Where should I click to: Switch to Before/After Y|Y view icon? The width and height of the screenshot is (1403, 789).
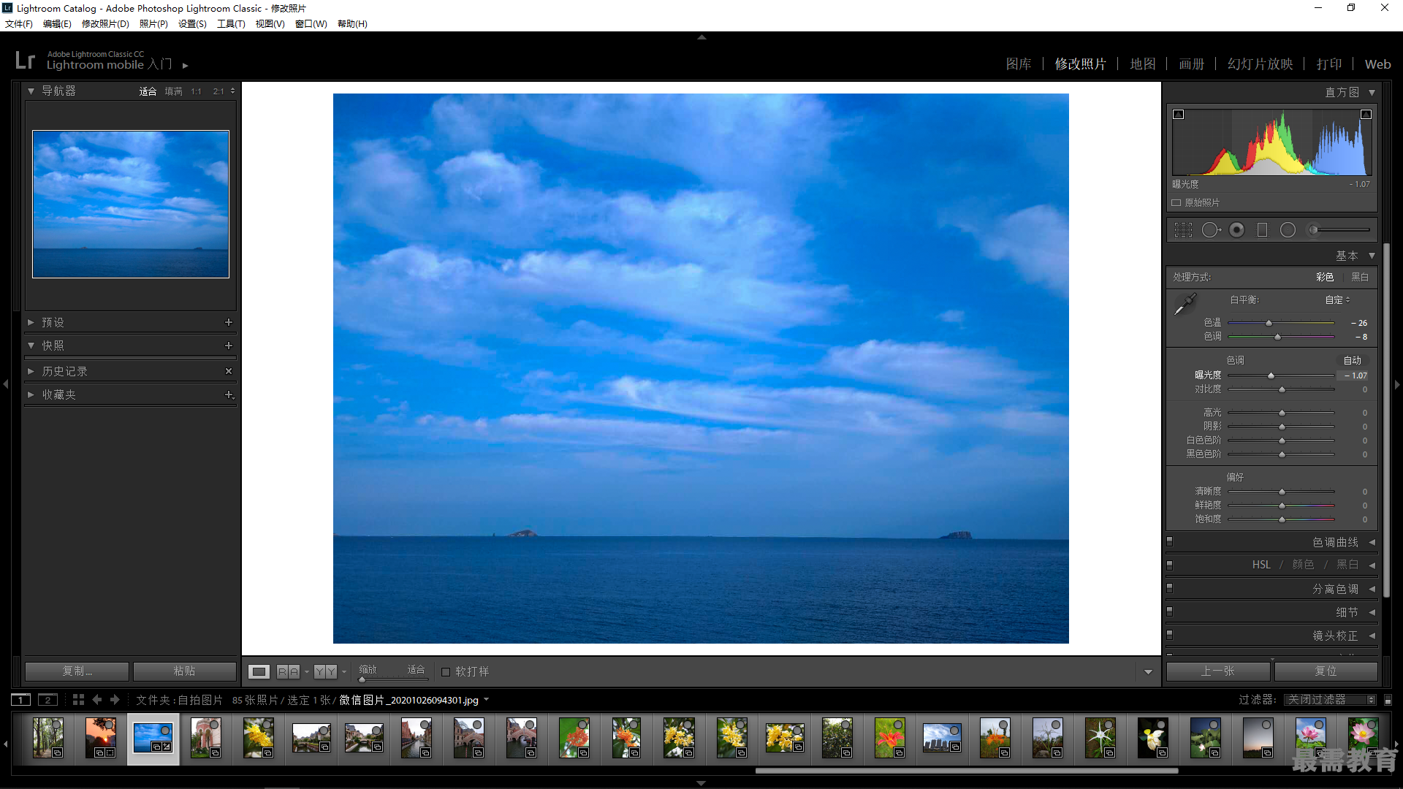(326, 671)
